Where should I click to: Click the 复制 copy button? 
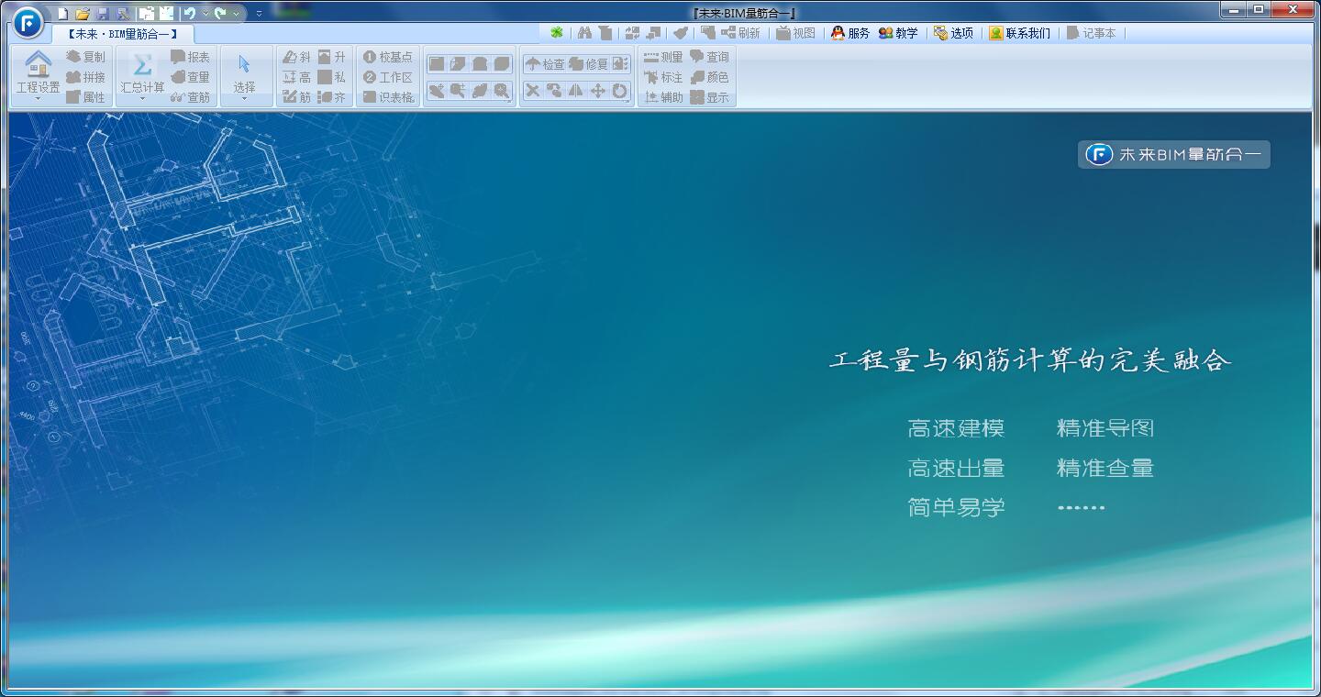pos(85,57)
